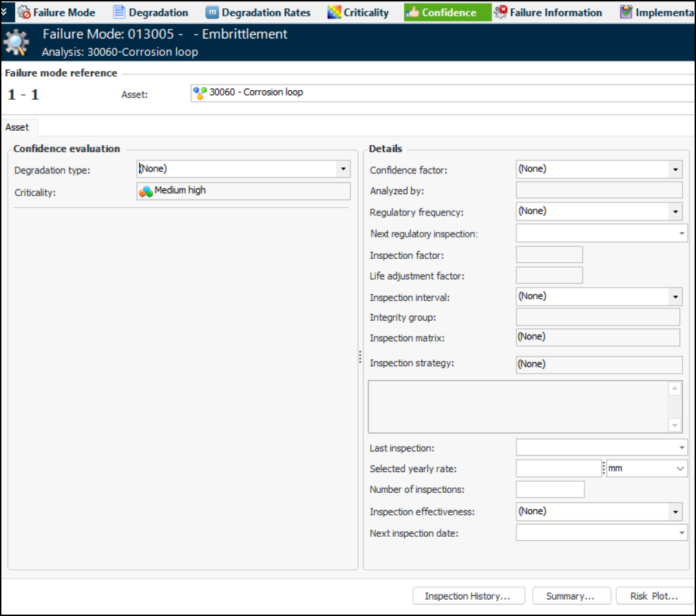Click the Confidence thumbs-up icon
Screen dimensions: 696x616
413,12
